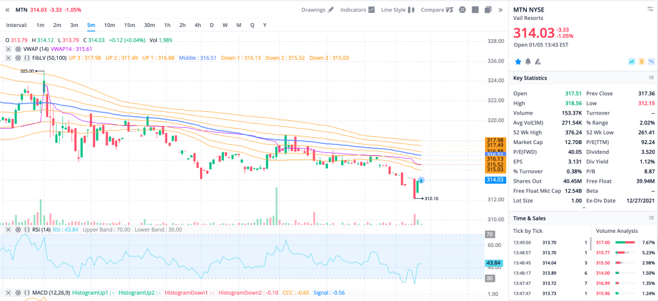
Task: Collapse left panel with double-chevron icon
Action: [x=8, y=10]
